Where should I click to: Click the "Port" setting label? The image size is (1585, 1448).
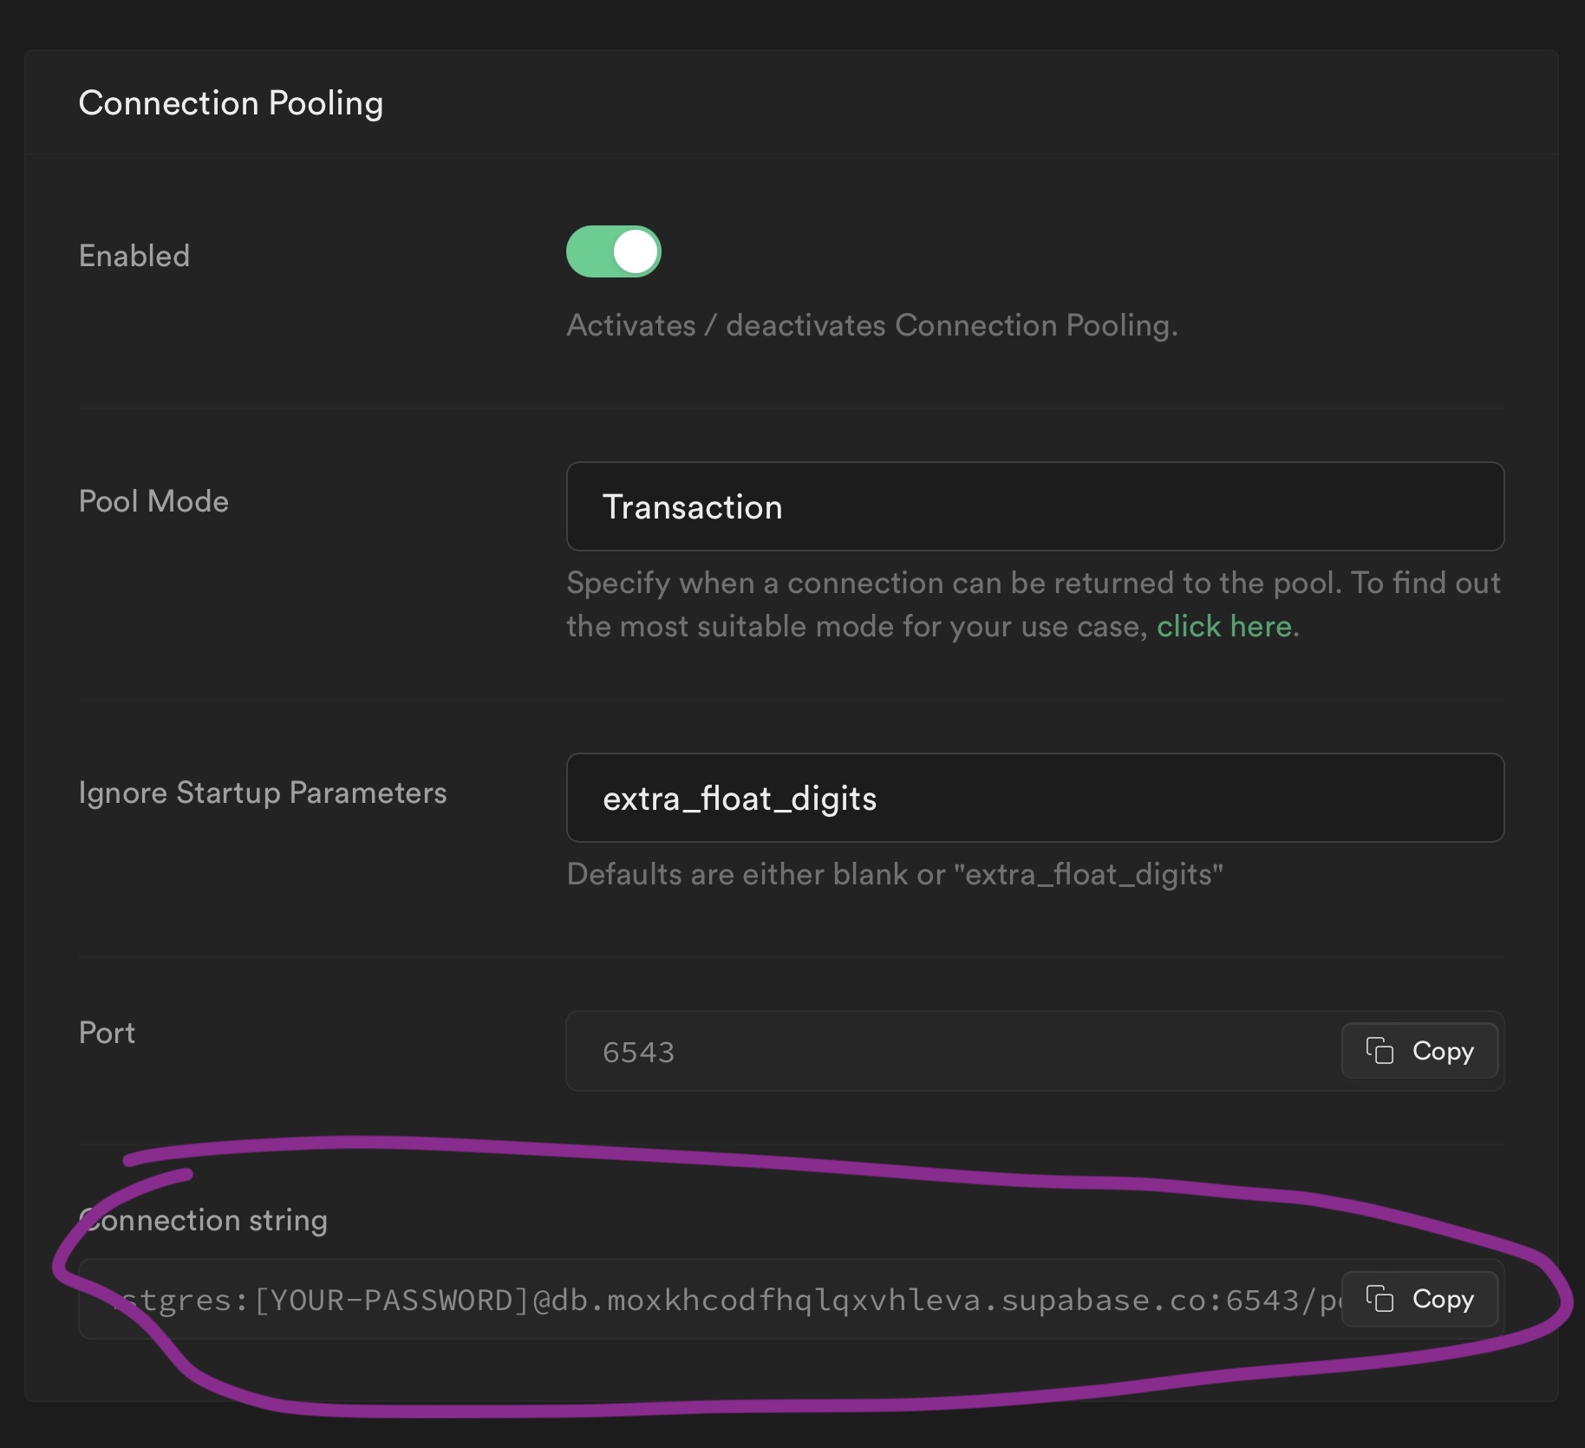click(x=107, y=1033)
